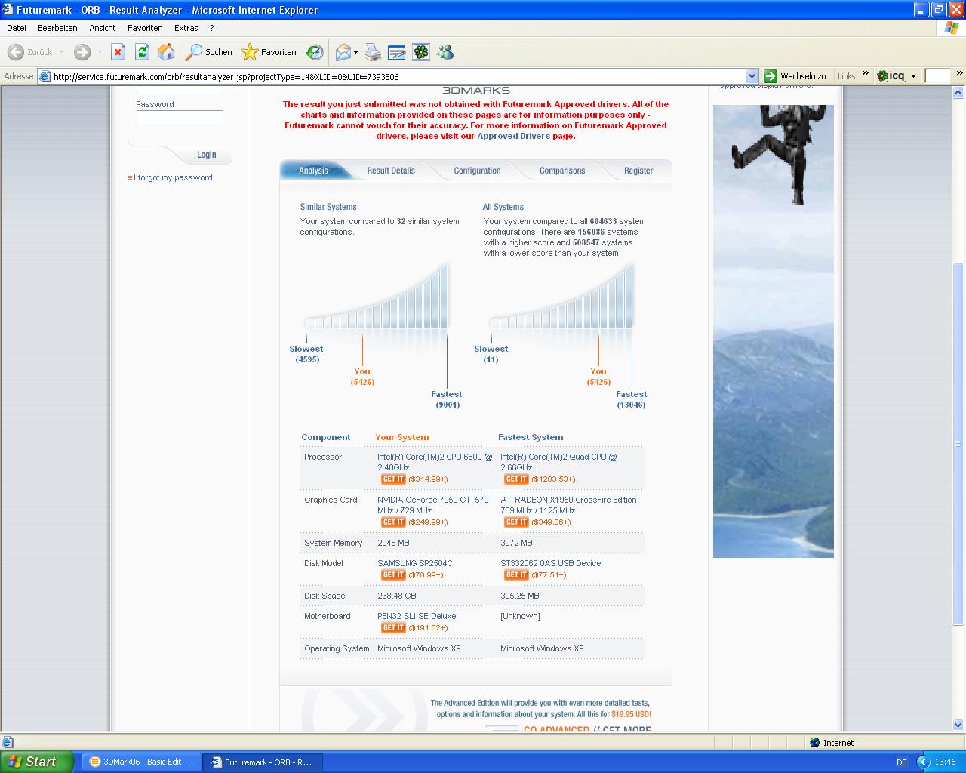Open dropdown arrow next to Forward button
Screen dimensions: 966x773
pos(99,52)
